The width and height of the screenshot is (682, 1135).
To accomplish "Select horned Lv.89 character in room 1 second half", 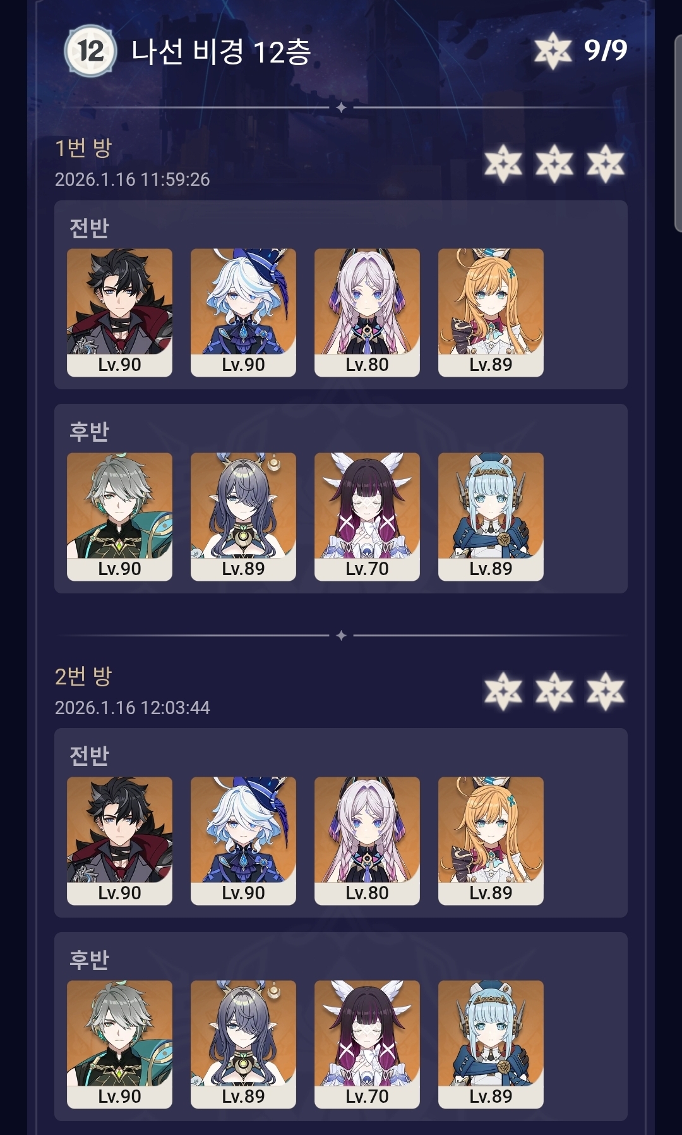I will click(243, 517).
